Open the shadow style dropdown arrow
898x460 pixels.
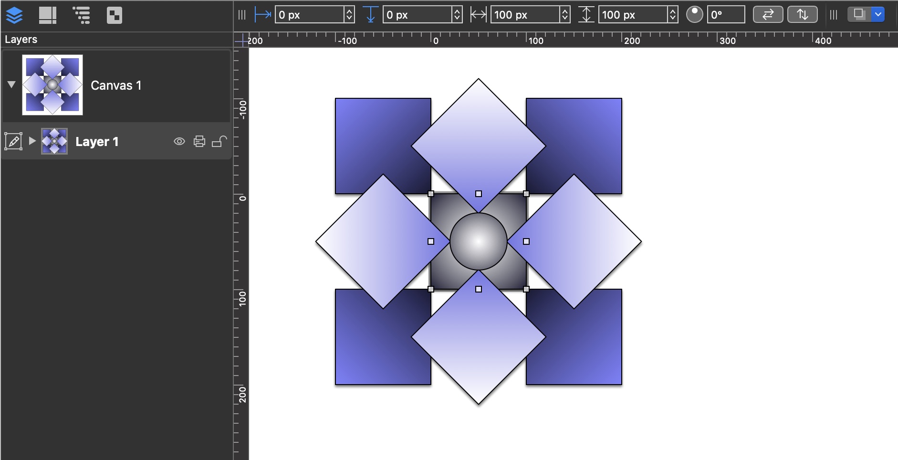point(878,14)
